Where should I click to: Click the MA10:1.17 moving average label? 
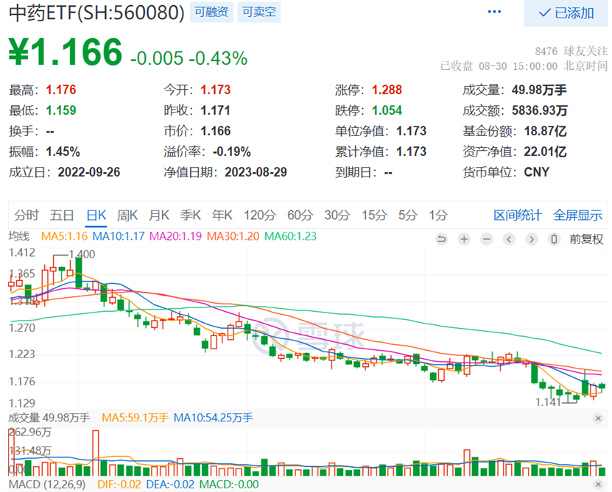click(x=119, y=236)
